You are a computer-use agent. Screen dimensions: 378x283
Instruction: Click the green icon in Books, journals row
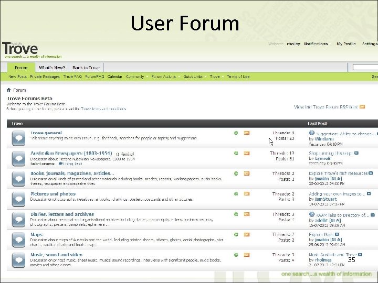(x=236, y=173)
